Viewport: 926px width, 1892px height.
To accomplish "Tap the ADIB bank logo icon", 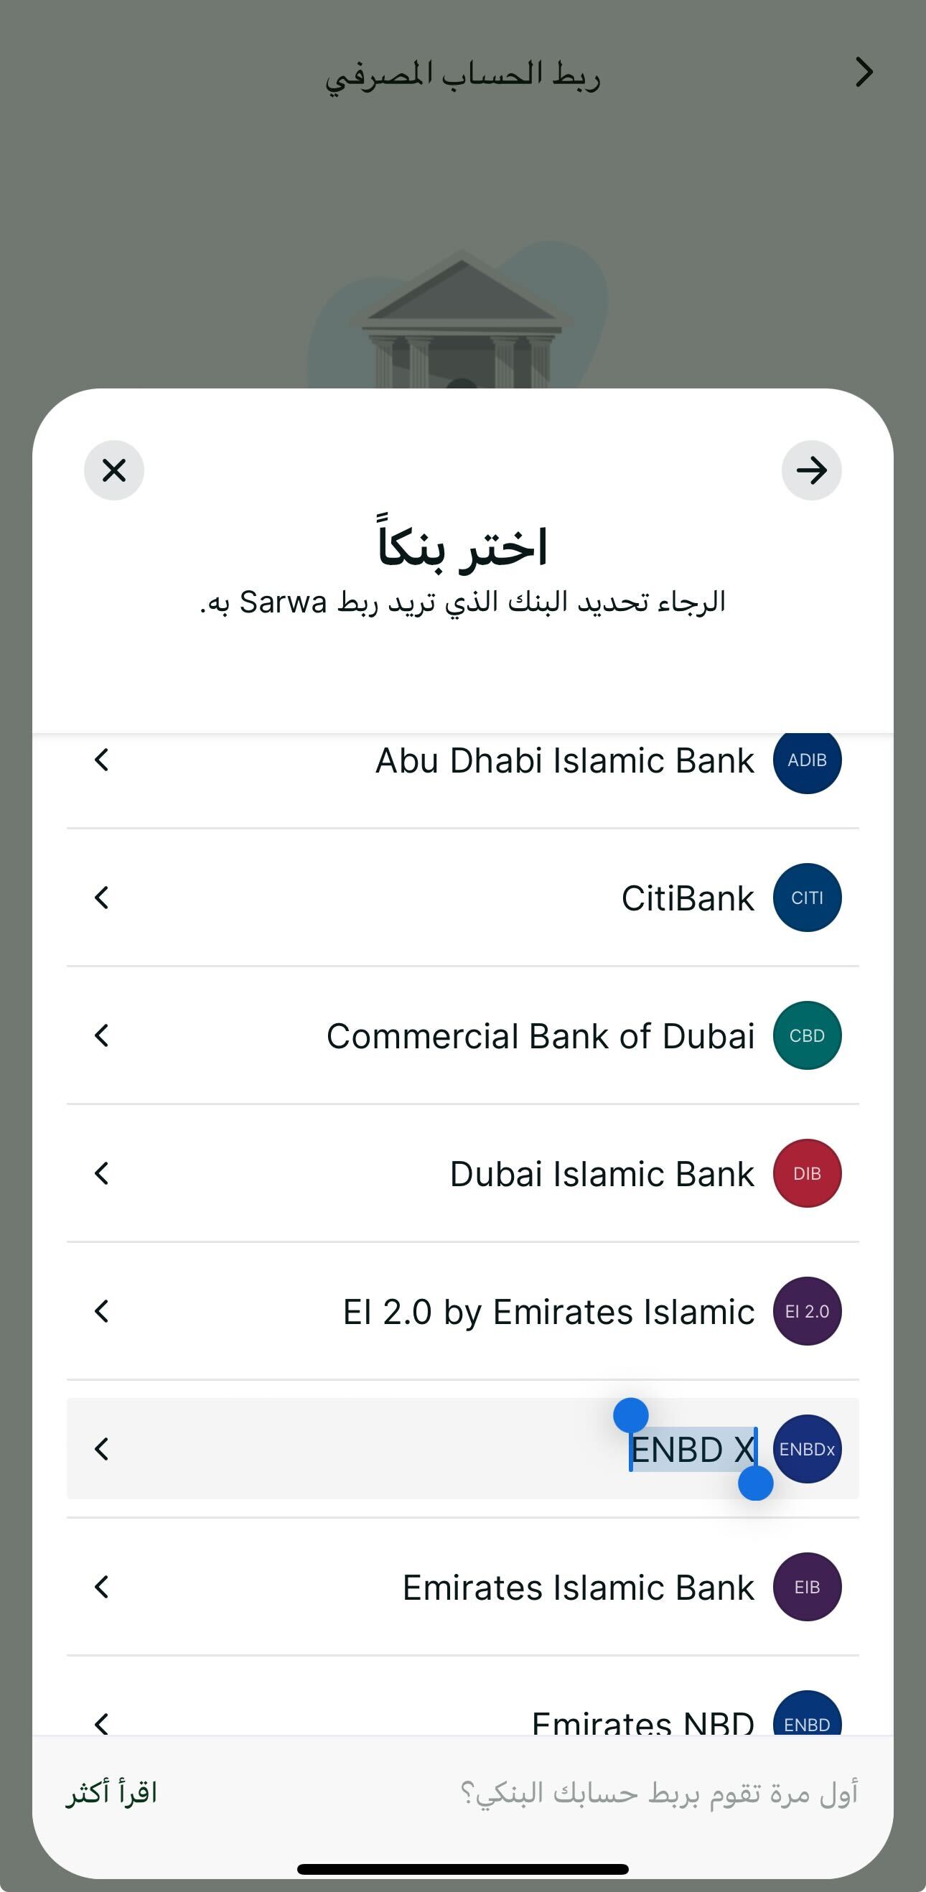I will click(x=807, y=760).
